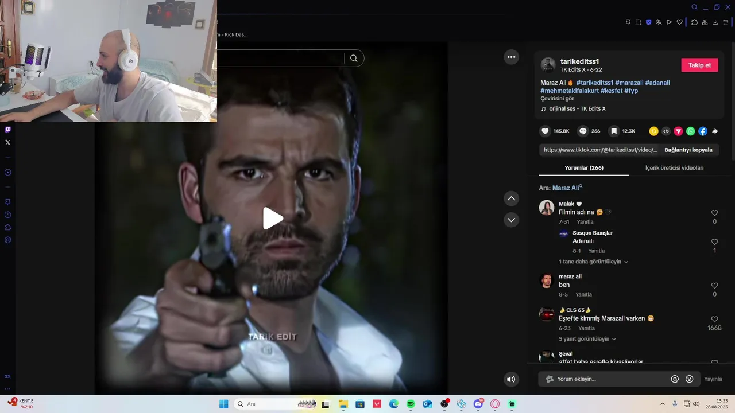This screenshot has width=735, height=413.
Task: Open tarikeditss1 profile avatar
Action: click(x=548, y=65)
